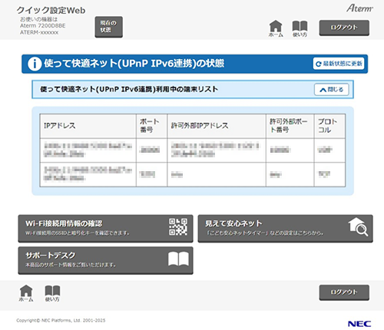This screenshot has height=330, width=384.
Task: Click the クイック設定Web title
Action: coord(51,10)
